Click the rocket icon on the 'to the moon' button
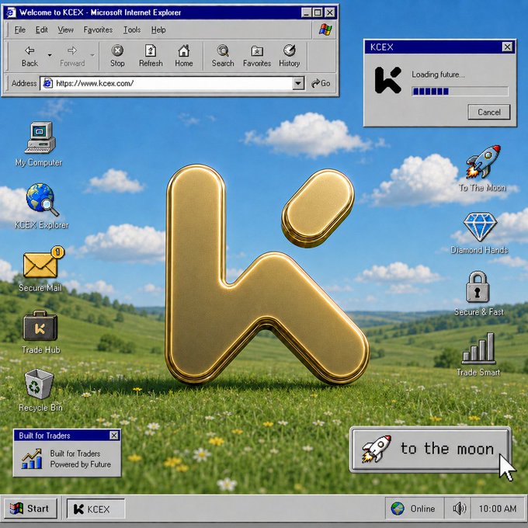 [377, 449]
